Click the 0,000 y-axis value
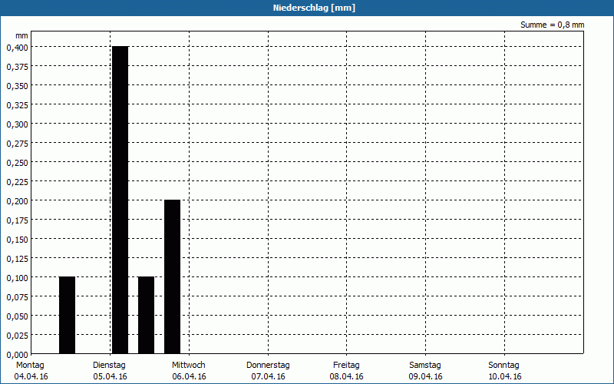This screenshot has height=384, width=614. pyautogui.click(x=17, y=355)
